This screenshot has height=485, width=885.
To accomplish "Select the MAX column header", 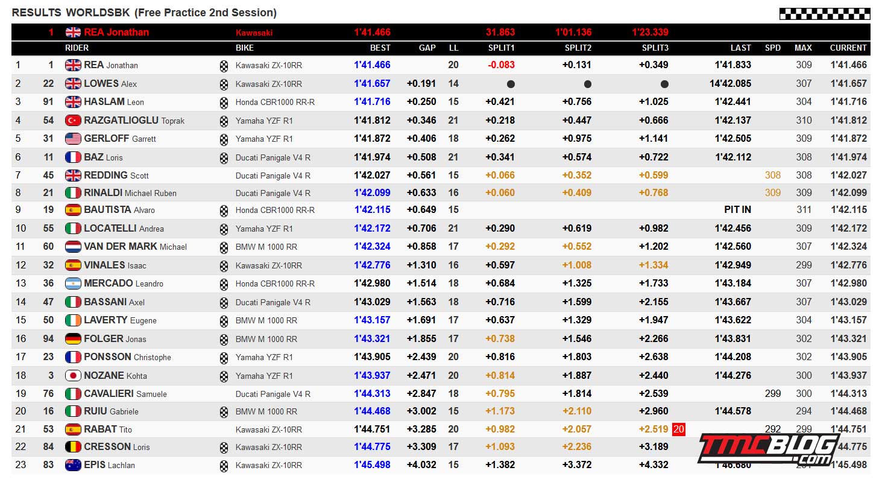I will coord(803,48).
